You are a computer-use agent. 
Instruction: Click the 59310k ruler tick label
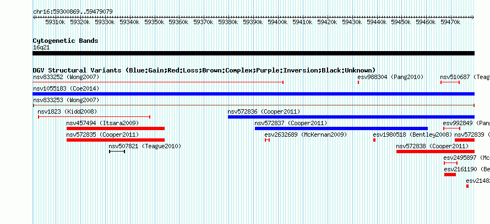pos(55,22)
